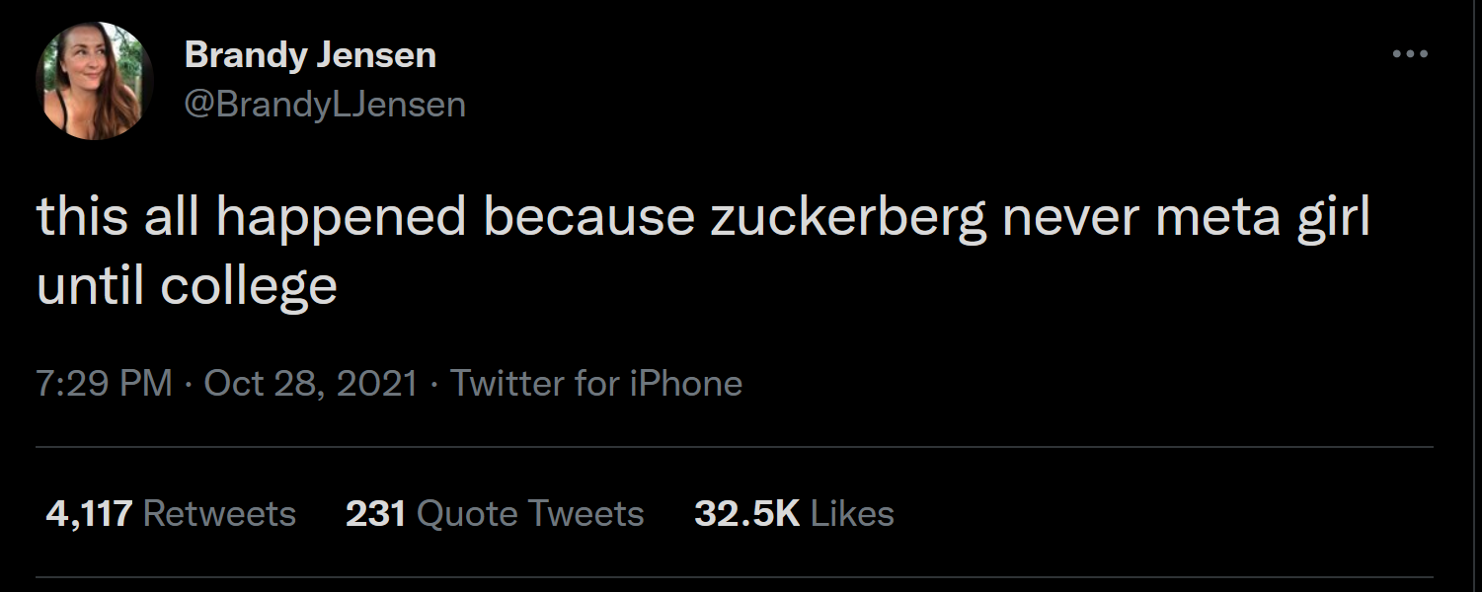Open the three-dot more options menu

(x=1409, y=54)
